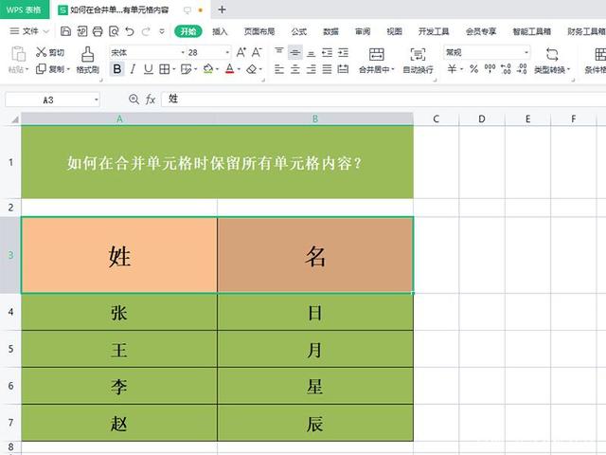Viewport: 606px width, 455px height.
Task: Click the Cut (剪切) scissors icon
Action: point(41,52)
